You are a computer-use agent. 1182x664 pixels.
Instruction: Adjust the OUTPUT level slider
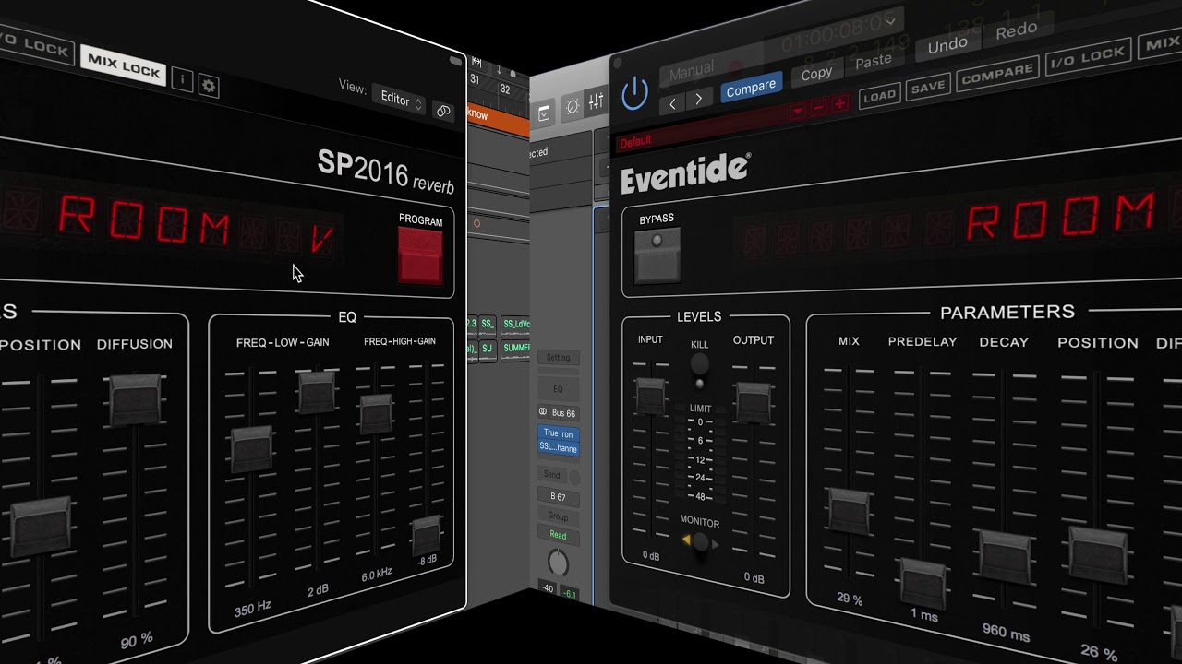pyautogui.click(x=754, y=402)
